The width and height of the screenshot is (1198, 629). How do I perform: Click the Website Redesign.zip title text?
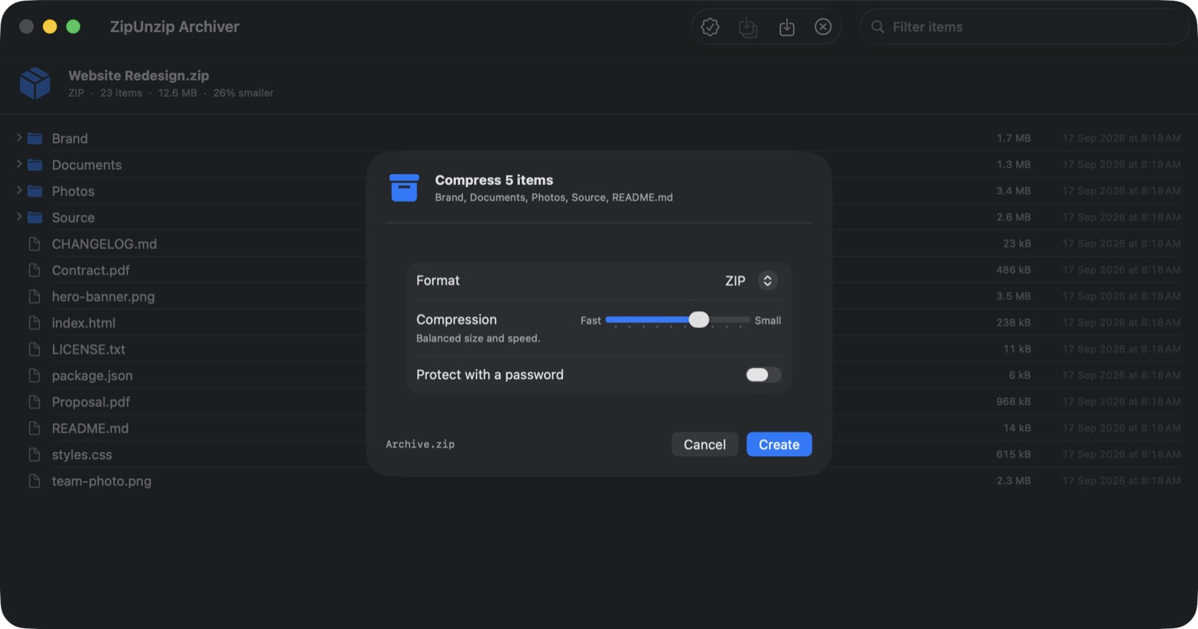[x=139, y=76]
